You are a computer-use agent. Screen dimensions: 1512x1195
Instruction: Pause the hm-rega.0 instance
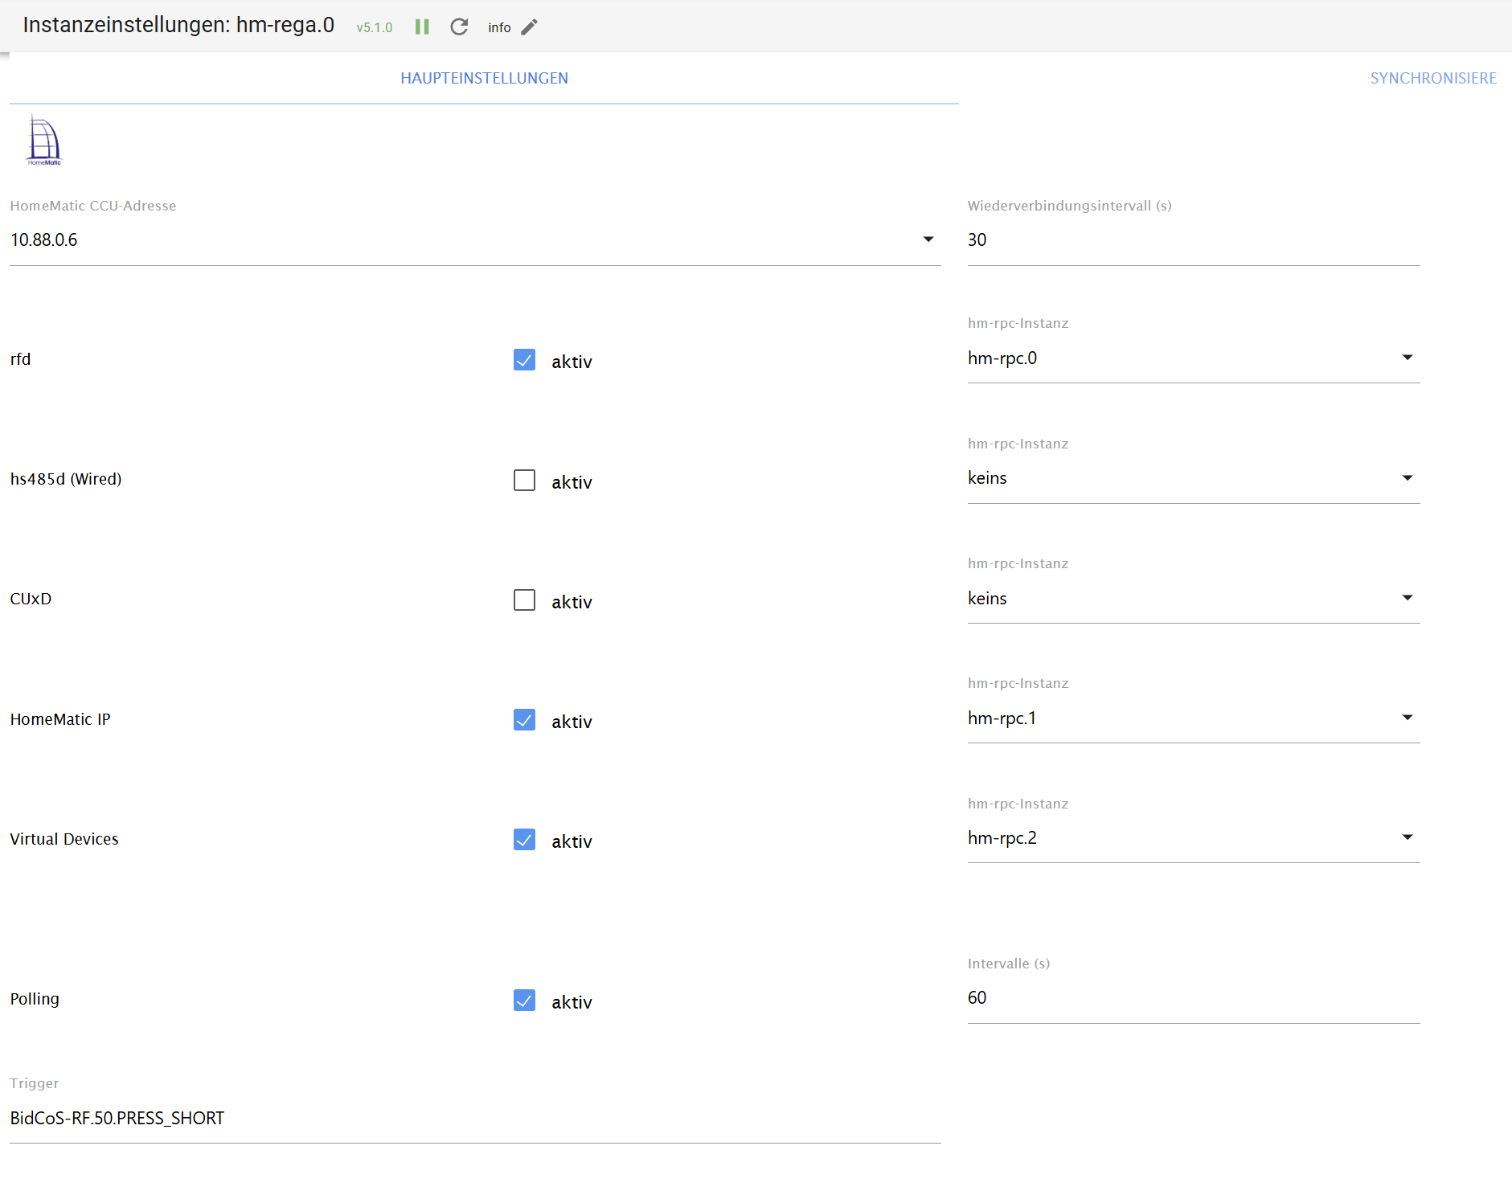[422, 27]
